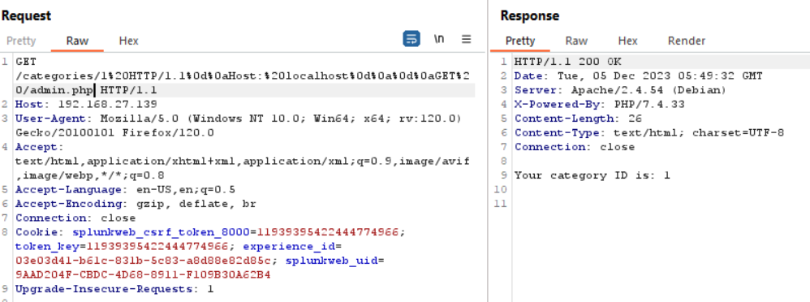Click the Server: Apache/2.4.54 header
810x302 pixels.
pyautogui.click(x=620, y=90)
